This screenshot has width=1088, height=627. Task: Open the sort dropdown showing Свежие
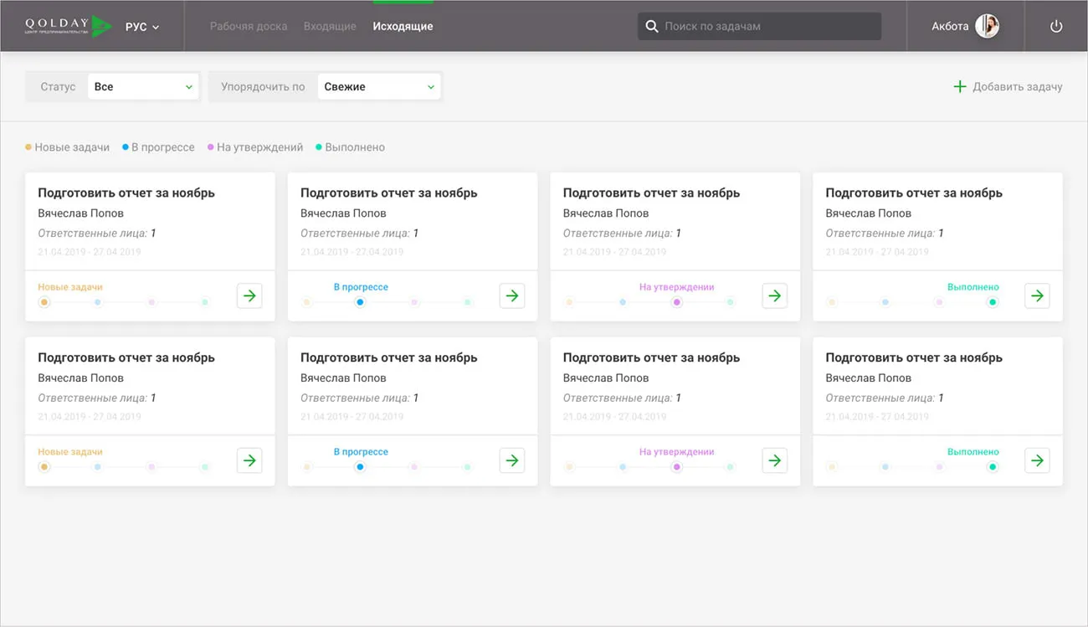378,87
